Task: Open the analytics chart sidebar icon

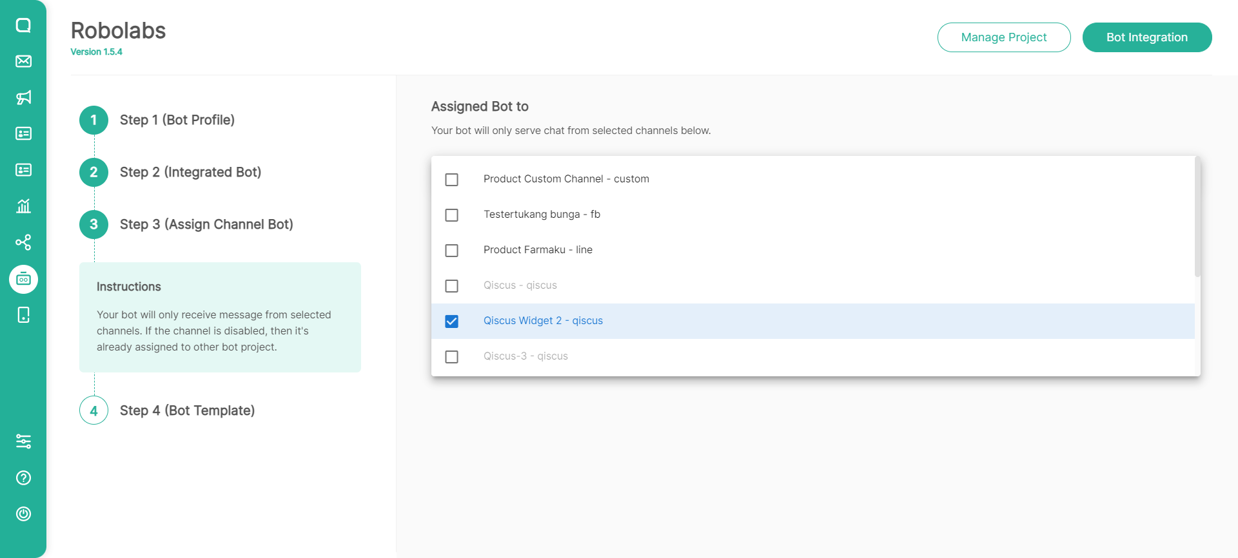Action: [23, 206]
